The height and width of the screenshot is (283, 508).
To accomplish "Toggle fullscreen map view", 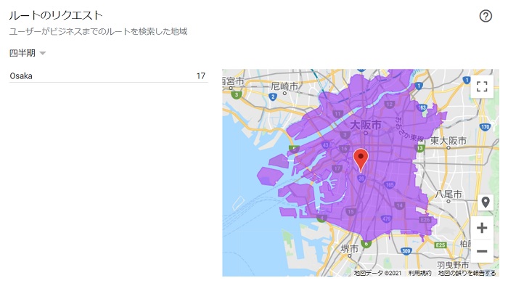I will pyautogui.click(x=482, y=86).
